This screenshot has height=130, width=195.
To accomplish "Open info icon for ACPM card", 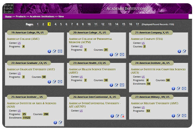I will (111, 55).
